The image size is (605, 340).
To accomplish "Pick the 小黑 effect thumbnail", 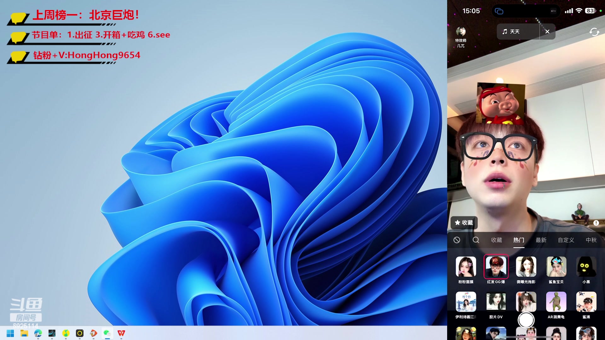I will [586, 267].
